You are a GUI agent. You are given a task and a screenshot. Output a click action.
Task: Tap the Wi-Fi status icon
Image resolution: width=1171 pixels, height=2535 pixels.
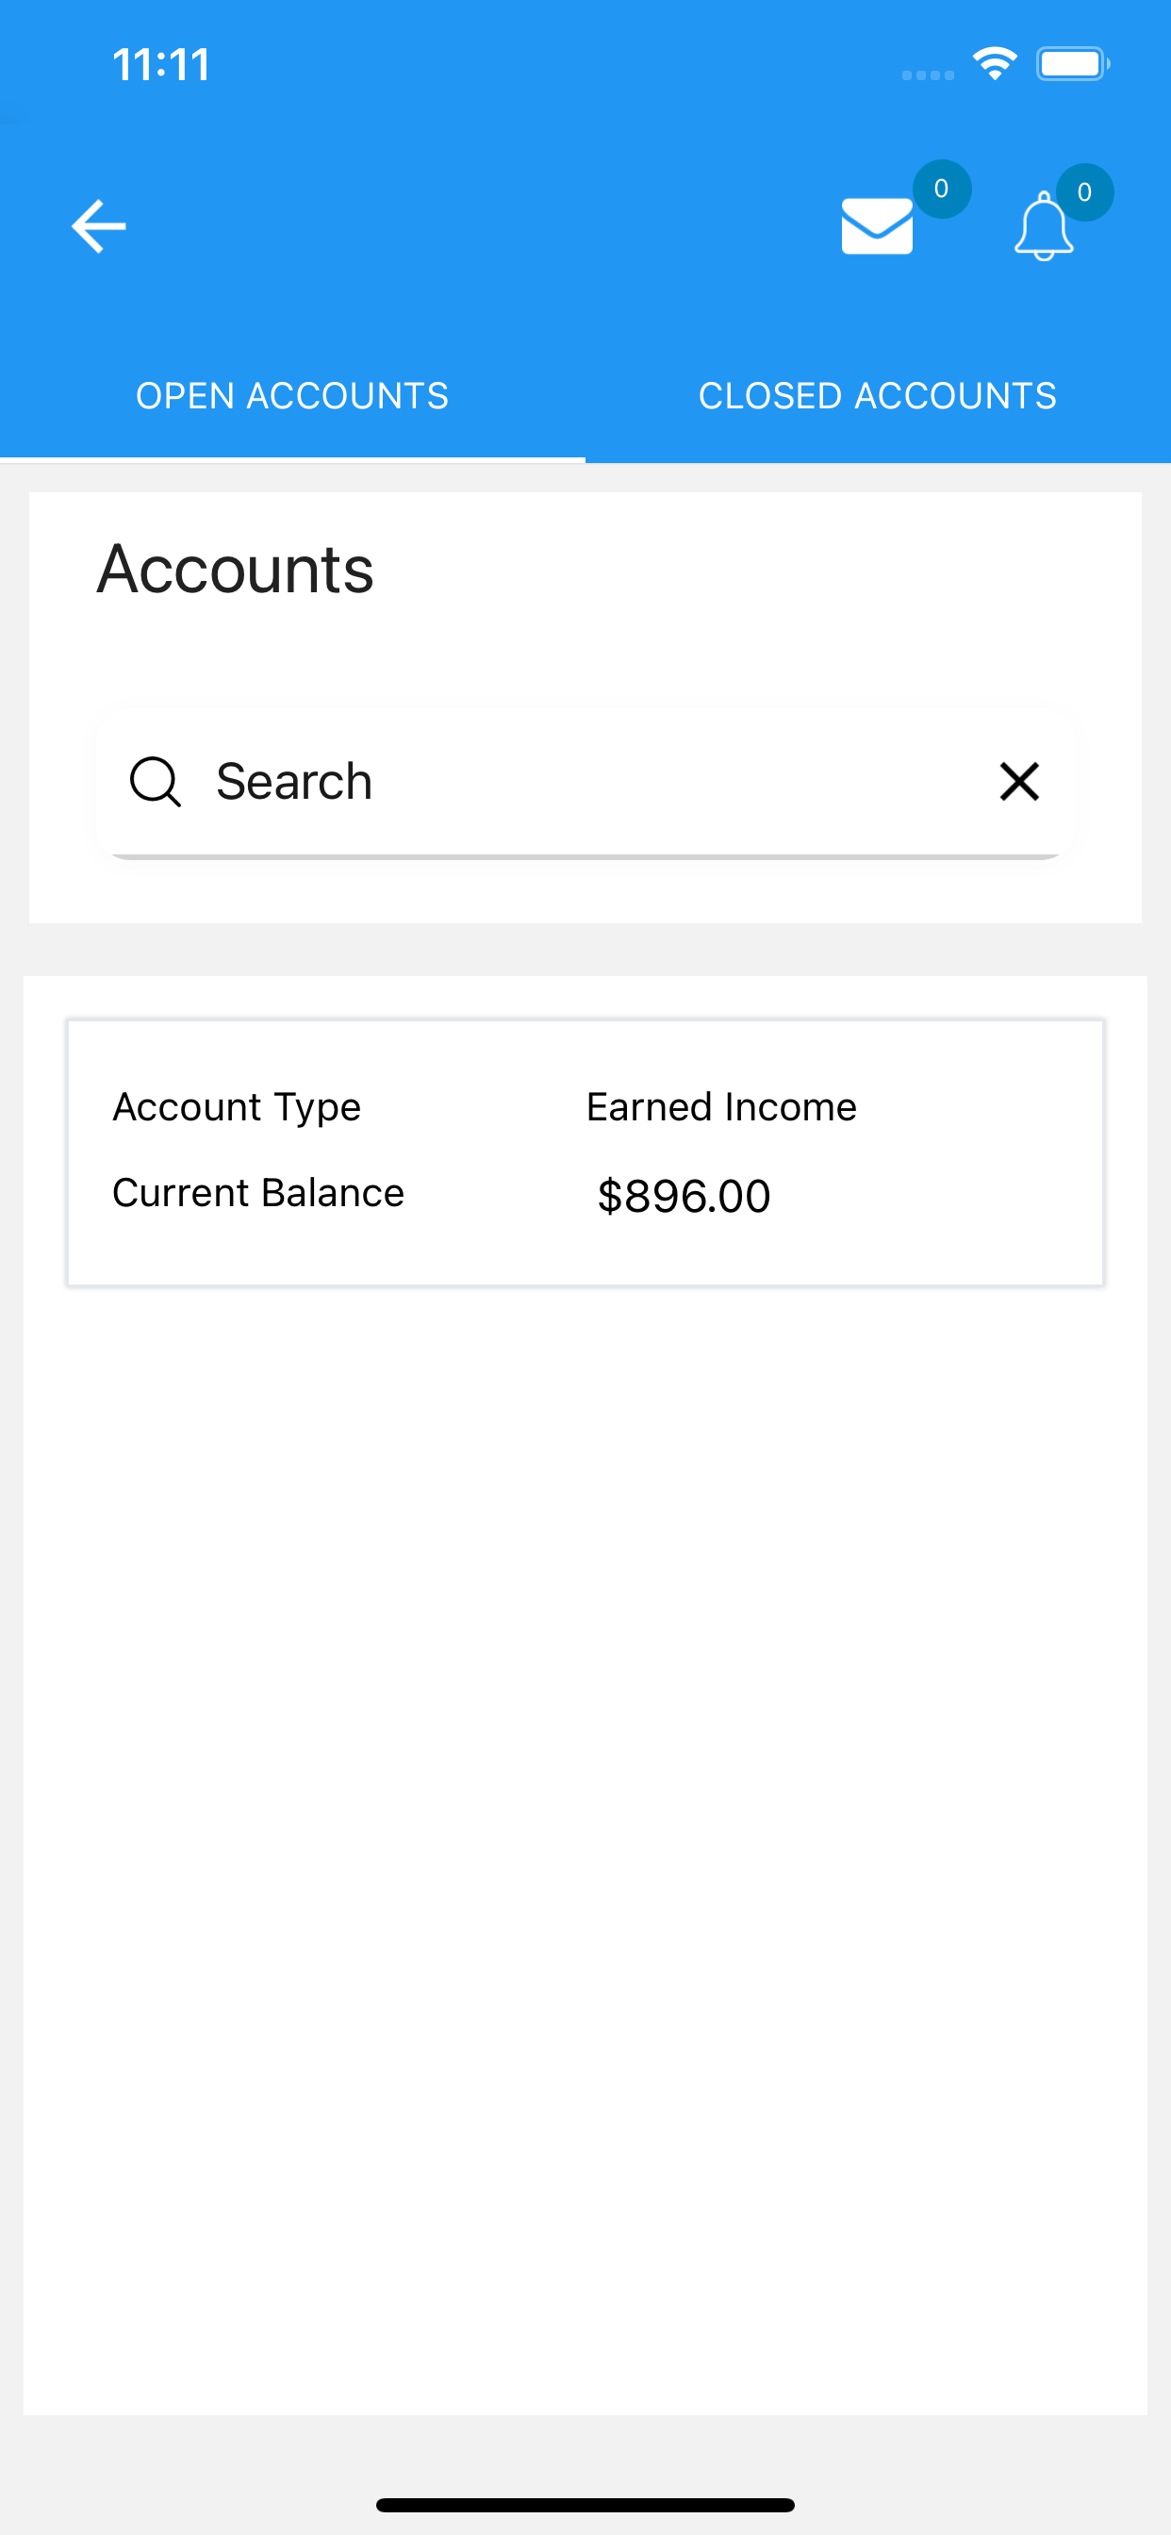[995, 64]
